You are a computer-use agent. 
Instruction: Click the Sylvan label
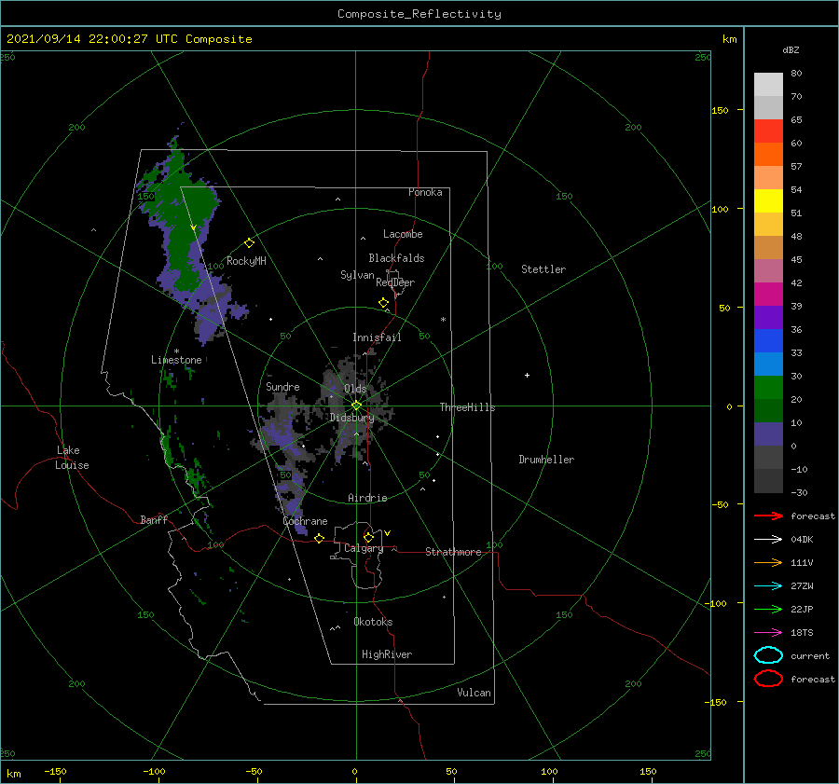[x=357, y=275]
